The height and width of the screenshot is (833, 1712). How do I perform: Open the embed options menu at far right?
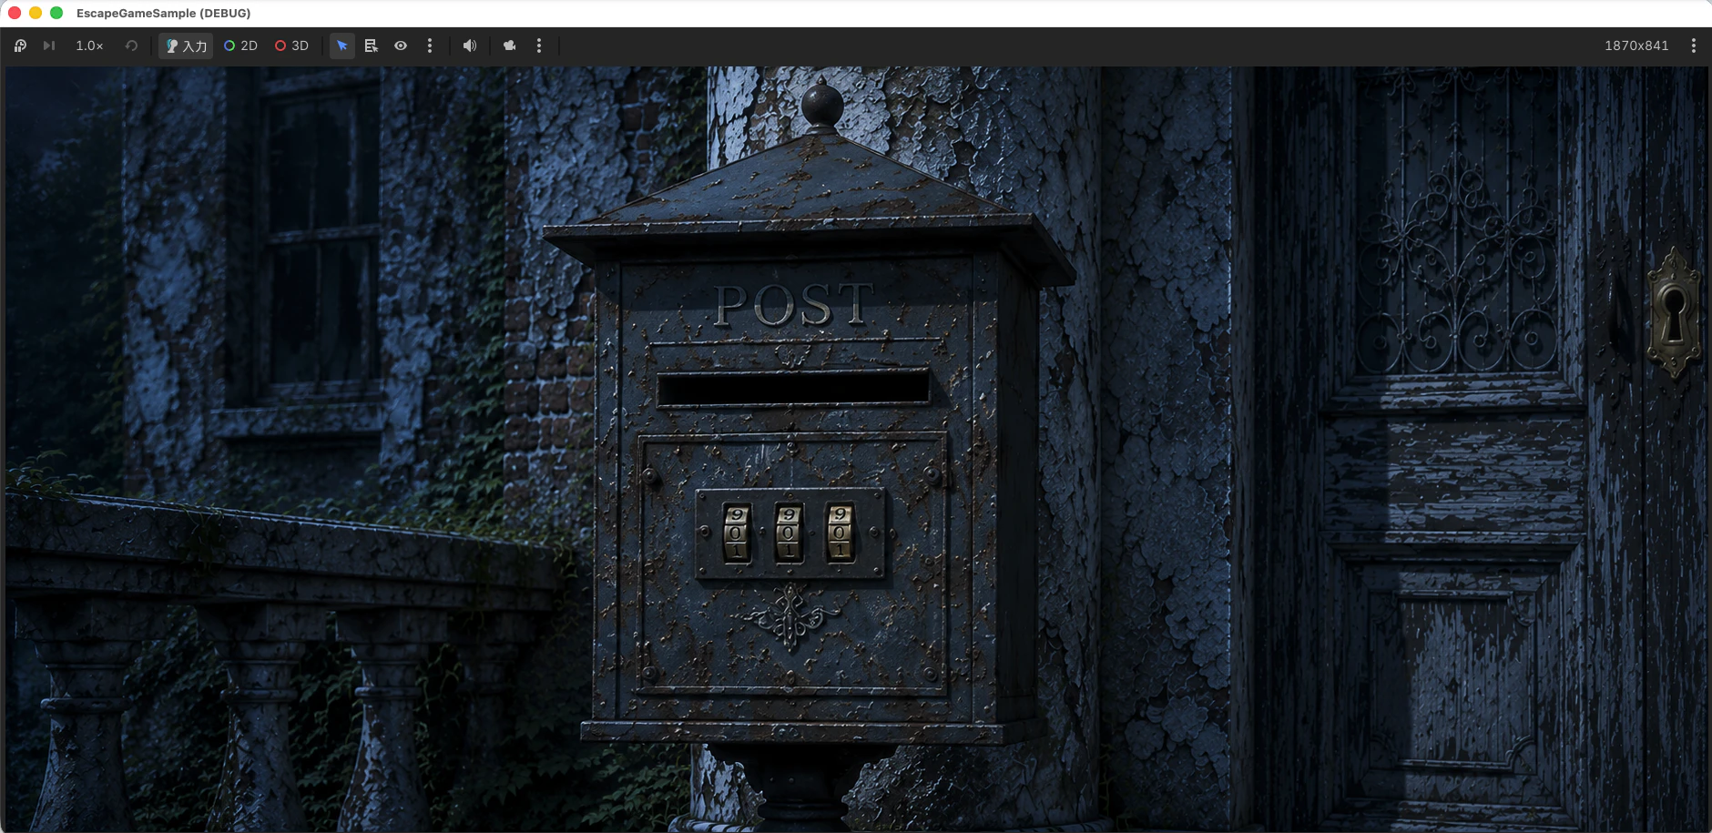tap(1694, 46)
